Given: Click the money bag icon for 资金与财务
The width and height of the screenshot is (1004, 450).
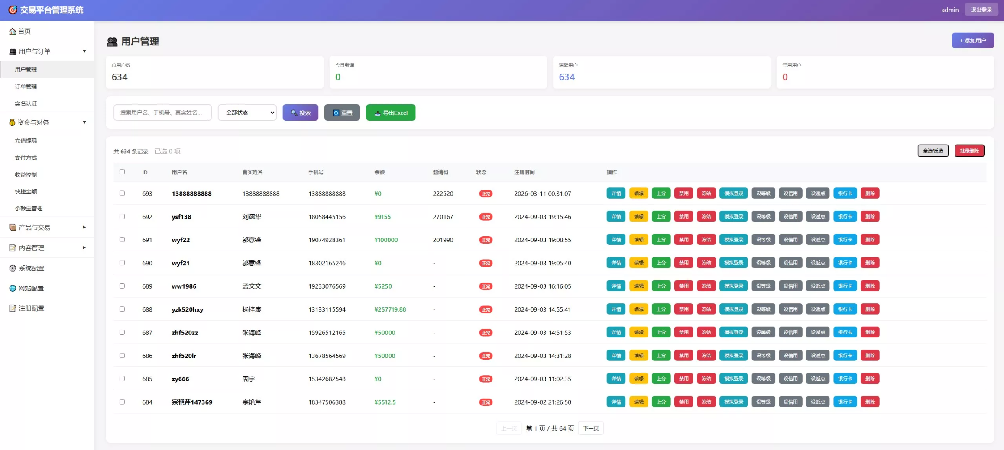Looking at the screenshot, I should [12, 122].
